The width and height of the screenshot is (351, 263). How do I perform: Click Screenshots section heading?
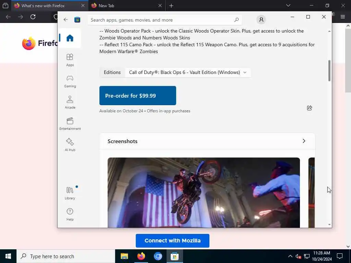pyautogui.click(x=122, y=141)
